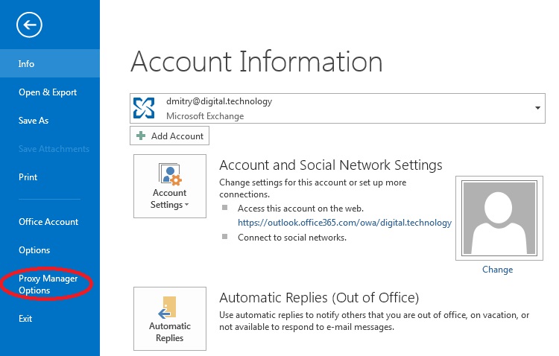The width and height of the screenshot is (559, 356).
Task: Expand the account selection dropdown arrow
Action: (x=537, y=108)
